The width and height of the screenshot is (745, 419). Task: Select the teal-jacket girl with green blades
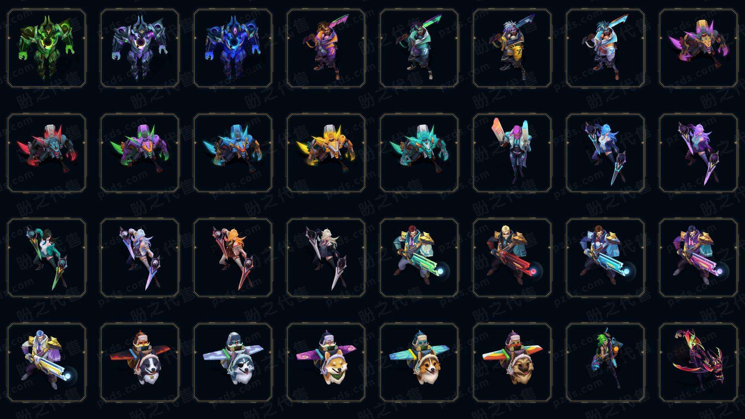pyautogui.click(x=47, y=258)
